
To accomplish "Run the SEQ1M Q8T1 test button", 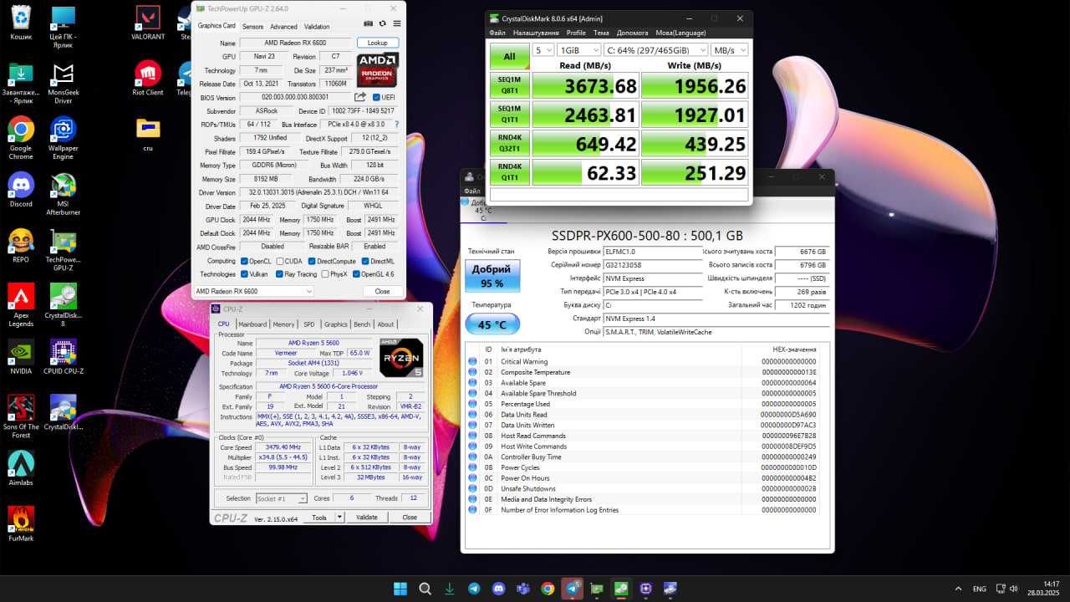I will tap(509, 85).
